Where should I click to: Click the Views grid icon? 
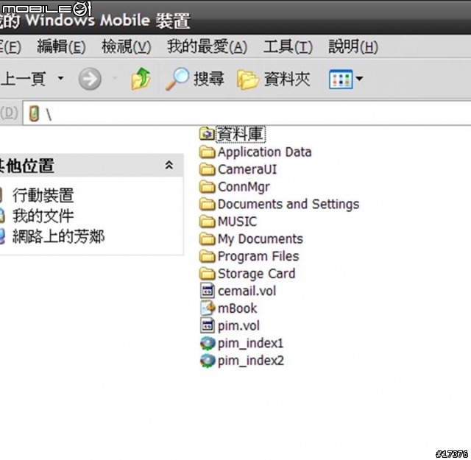[341, 79]
